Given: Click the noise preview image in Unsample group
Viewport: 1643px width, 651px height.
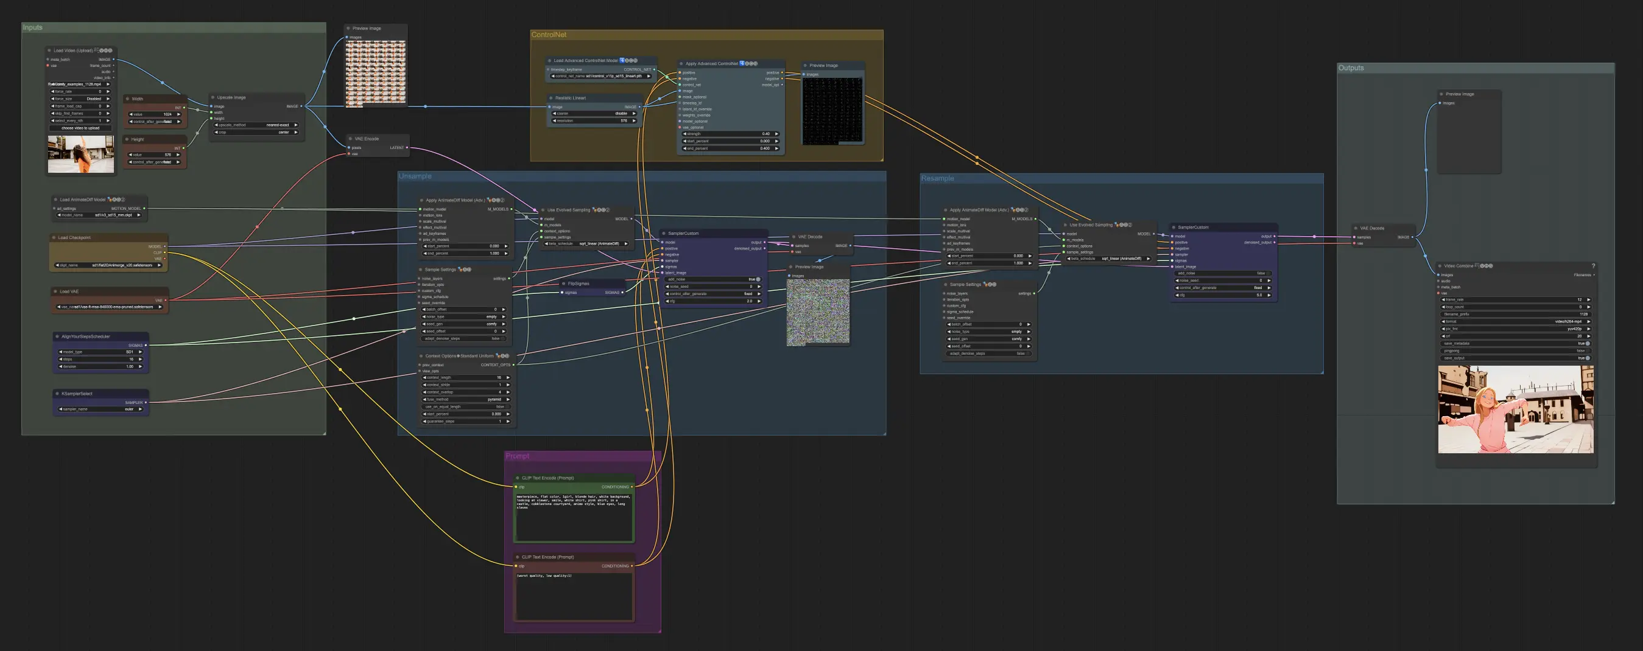Looking at the screenshot, I should point(818,312).
